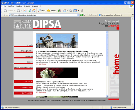This screenshot has height=110, width=135.
Task: Click the Corinthian capital image on red background
Action: [57, 73]
